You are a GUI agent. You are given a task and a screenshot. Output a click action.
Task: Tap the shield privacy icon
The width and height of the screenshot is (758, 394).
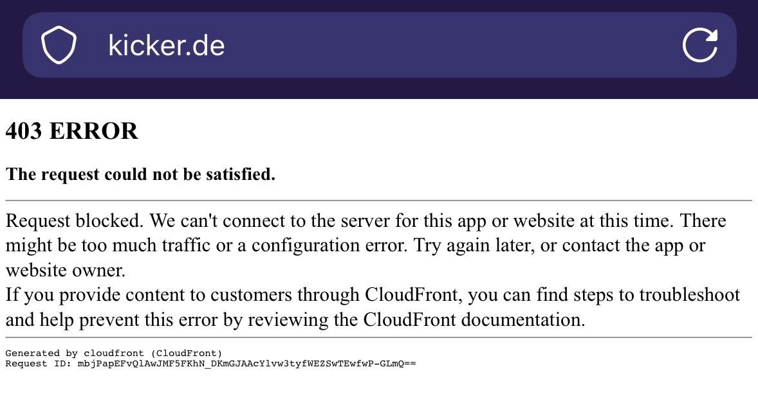59,45
